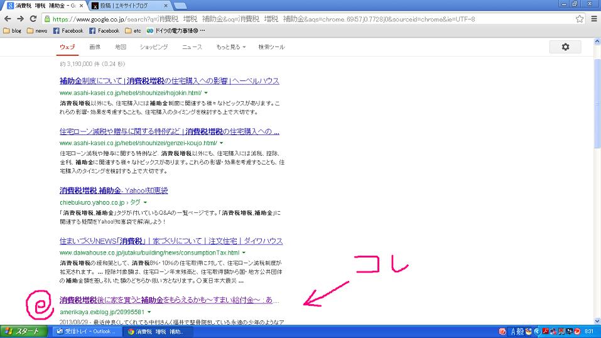Open the Chrome menu hamburger icon

594,19
